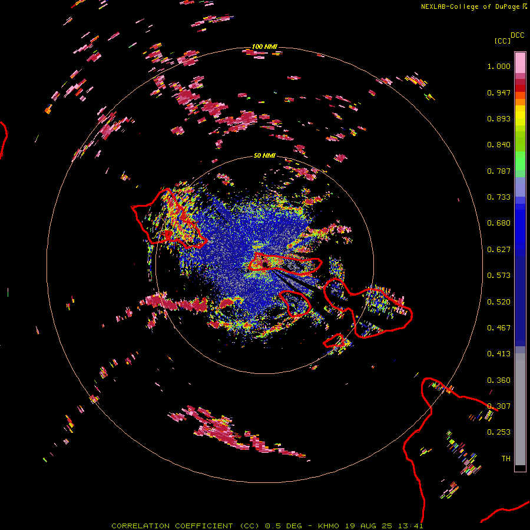Click the 0.893 color scale value
The width and height of the screenshot is (530, 530).
pos(499,118)
